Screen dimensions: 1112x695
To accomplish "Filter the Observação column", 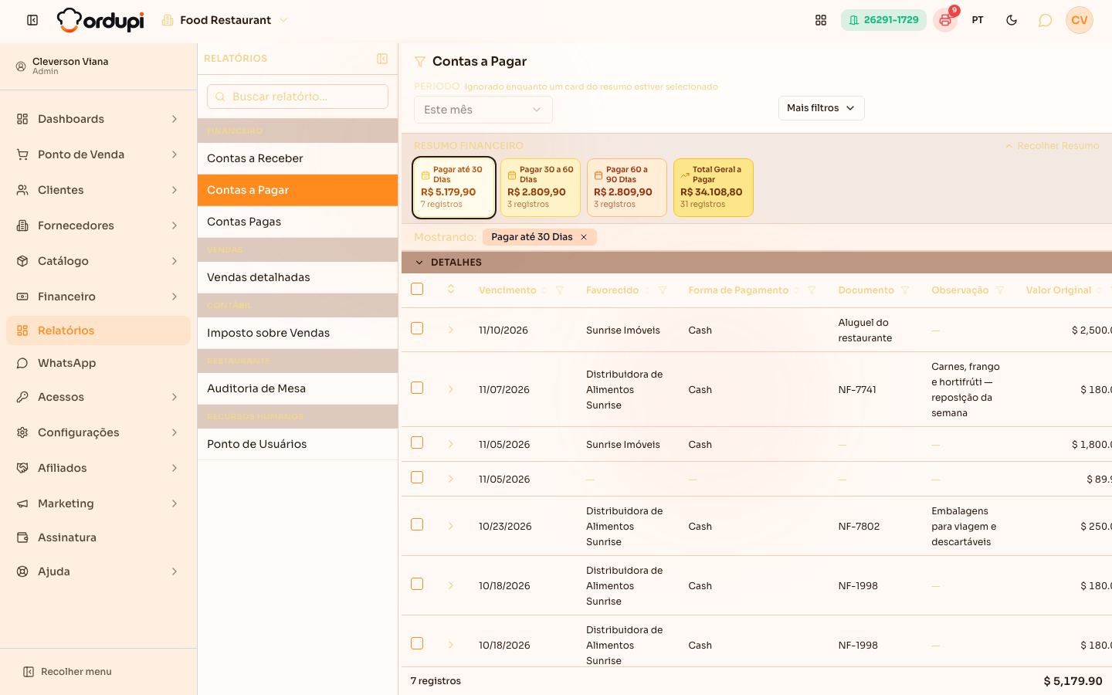I will pos(1000,290).
